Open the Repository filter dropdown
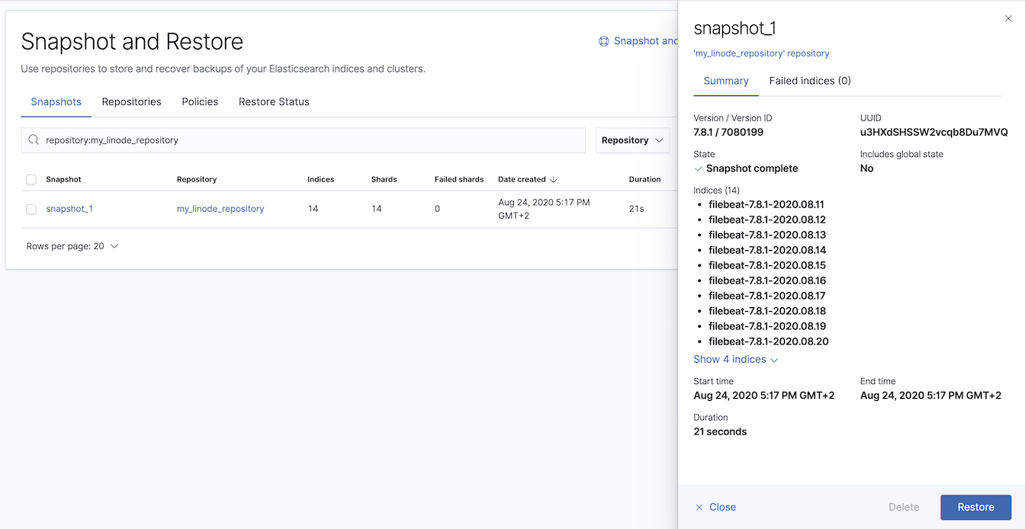This screenshot has height=529, width=1025. [632, 140]
